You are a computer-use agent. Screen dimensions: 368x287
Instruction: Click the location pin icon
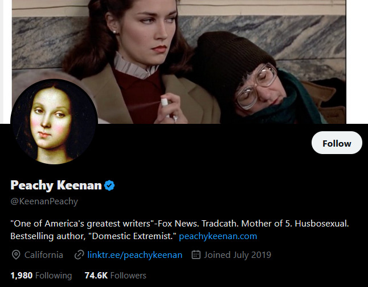coord(16,255)
